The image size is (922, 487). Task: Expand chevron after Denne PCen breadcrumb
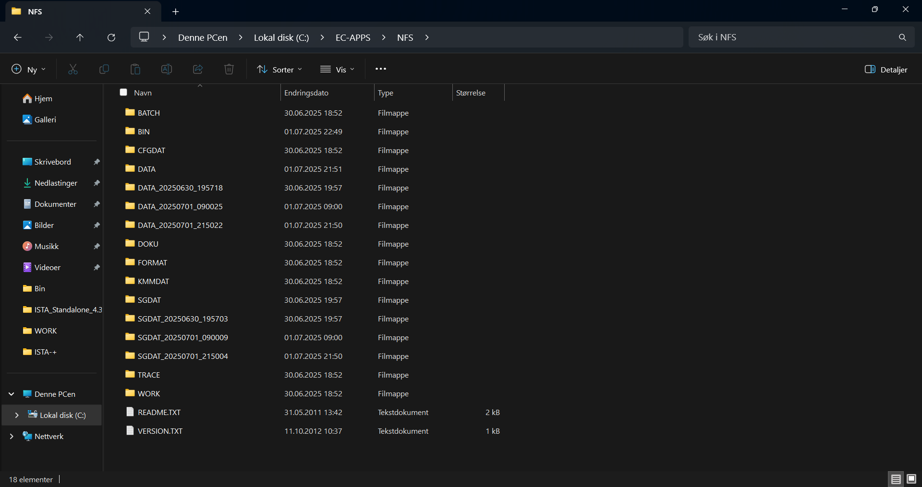241,37
